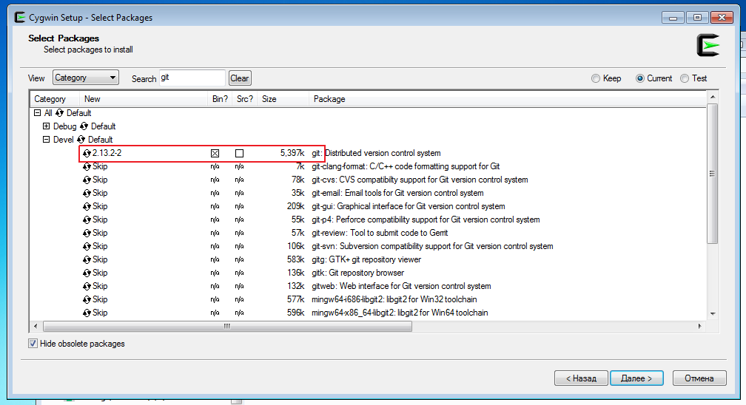This screenshot has width=746, height=405.
Task: Click the horizontal scrollbar left arrow
Action: (36, 326)
